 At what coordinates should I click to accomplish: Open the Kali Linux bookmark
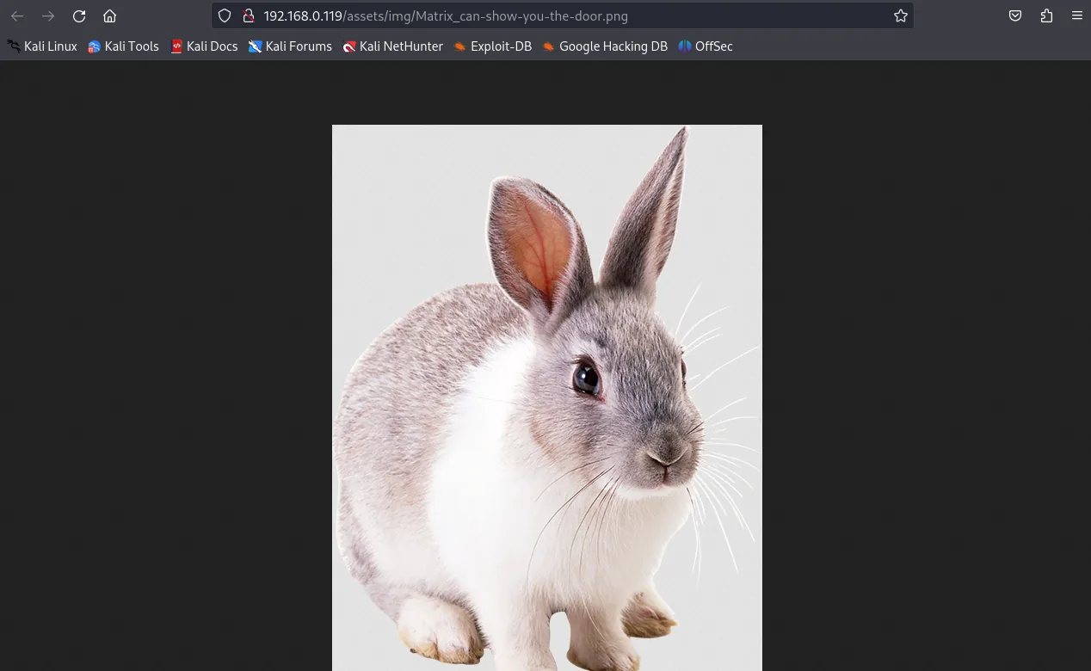click(x=42, y=46)
